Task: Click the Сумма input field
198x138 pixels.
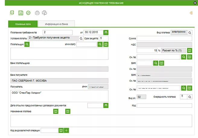Action: [x=164, y=39]
